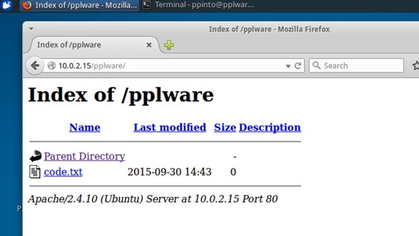The image size is (419, 236).
Task: Expand the URL history dropdown arrow
Action: click(288, 66)
